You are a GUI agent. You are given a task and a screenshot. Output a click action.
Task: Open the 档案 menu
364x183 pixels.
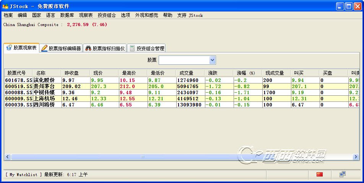(x=8, y=15)
